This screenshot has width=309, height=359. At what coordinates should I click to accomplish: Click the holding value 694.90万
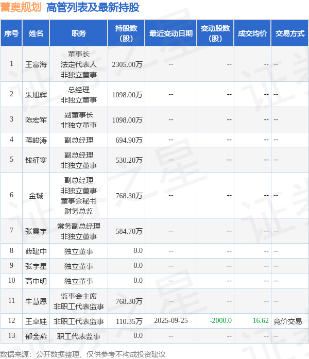[129, 140]
